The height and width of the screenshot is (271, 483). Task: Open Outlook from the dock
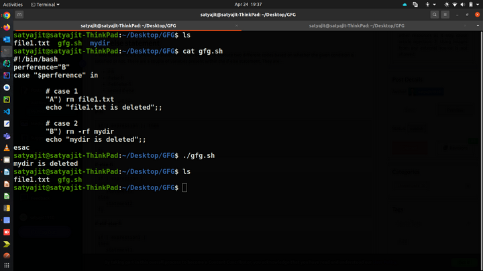7,39
